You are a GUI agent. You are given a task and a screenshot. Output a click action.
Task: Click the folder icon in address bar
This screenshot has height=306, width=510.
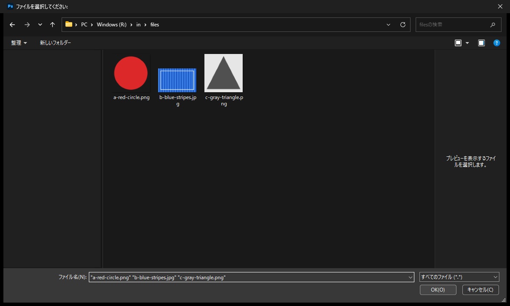coord(69,24)
